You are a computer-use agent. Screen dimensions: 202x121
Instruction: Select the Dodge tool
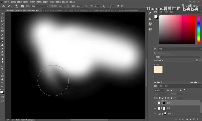tap(2, 62)
